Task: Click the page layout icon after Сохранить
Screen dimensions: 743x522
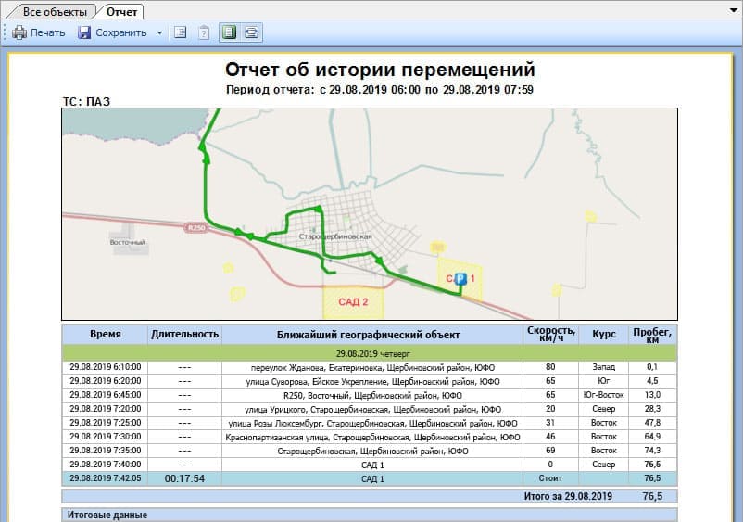Action: pos(181,32)
